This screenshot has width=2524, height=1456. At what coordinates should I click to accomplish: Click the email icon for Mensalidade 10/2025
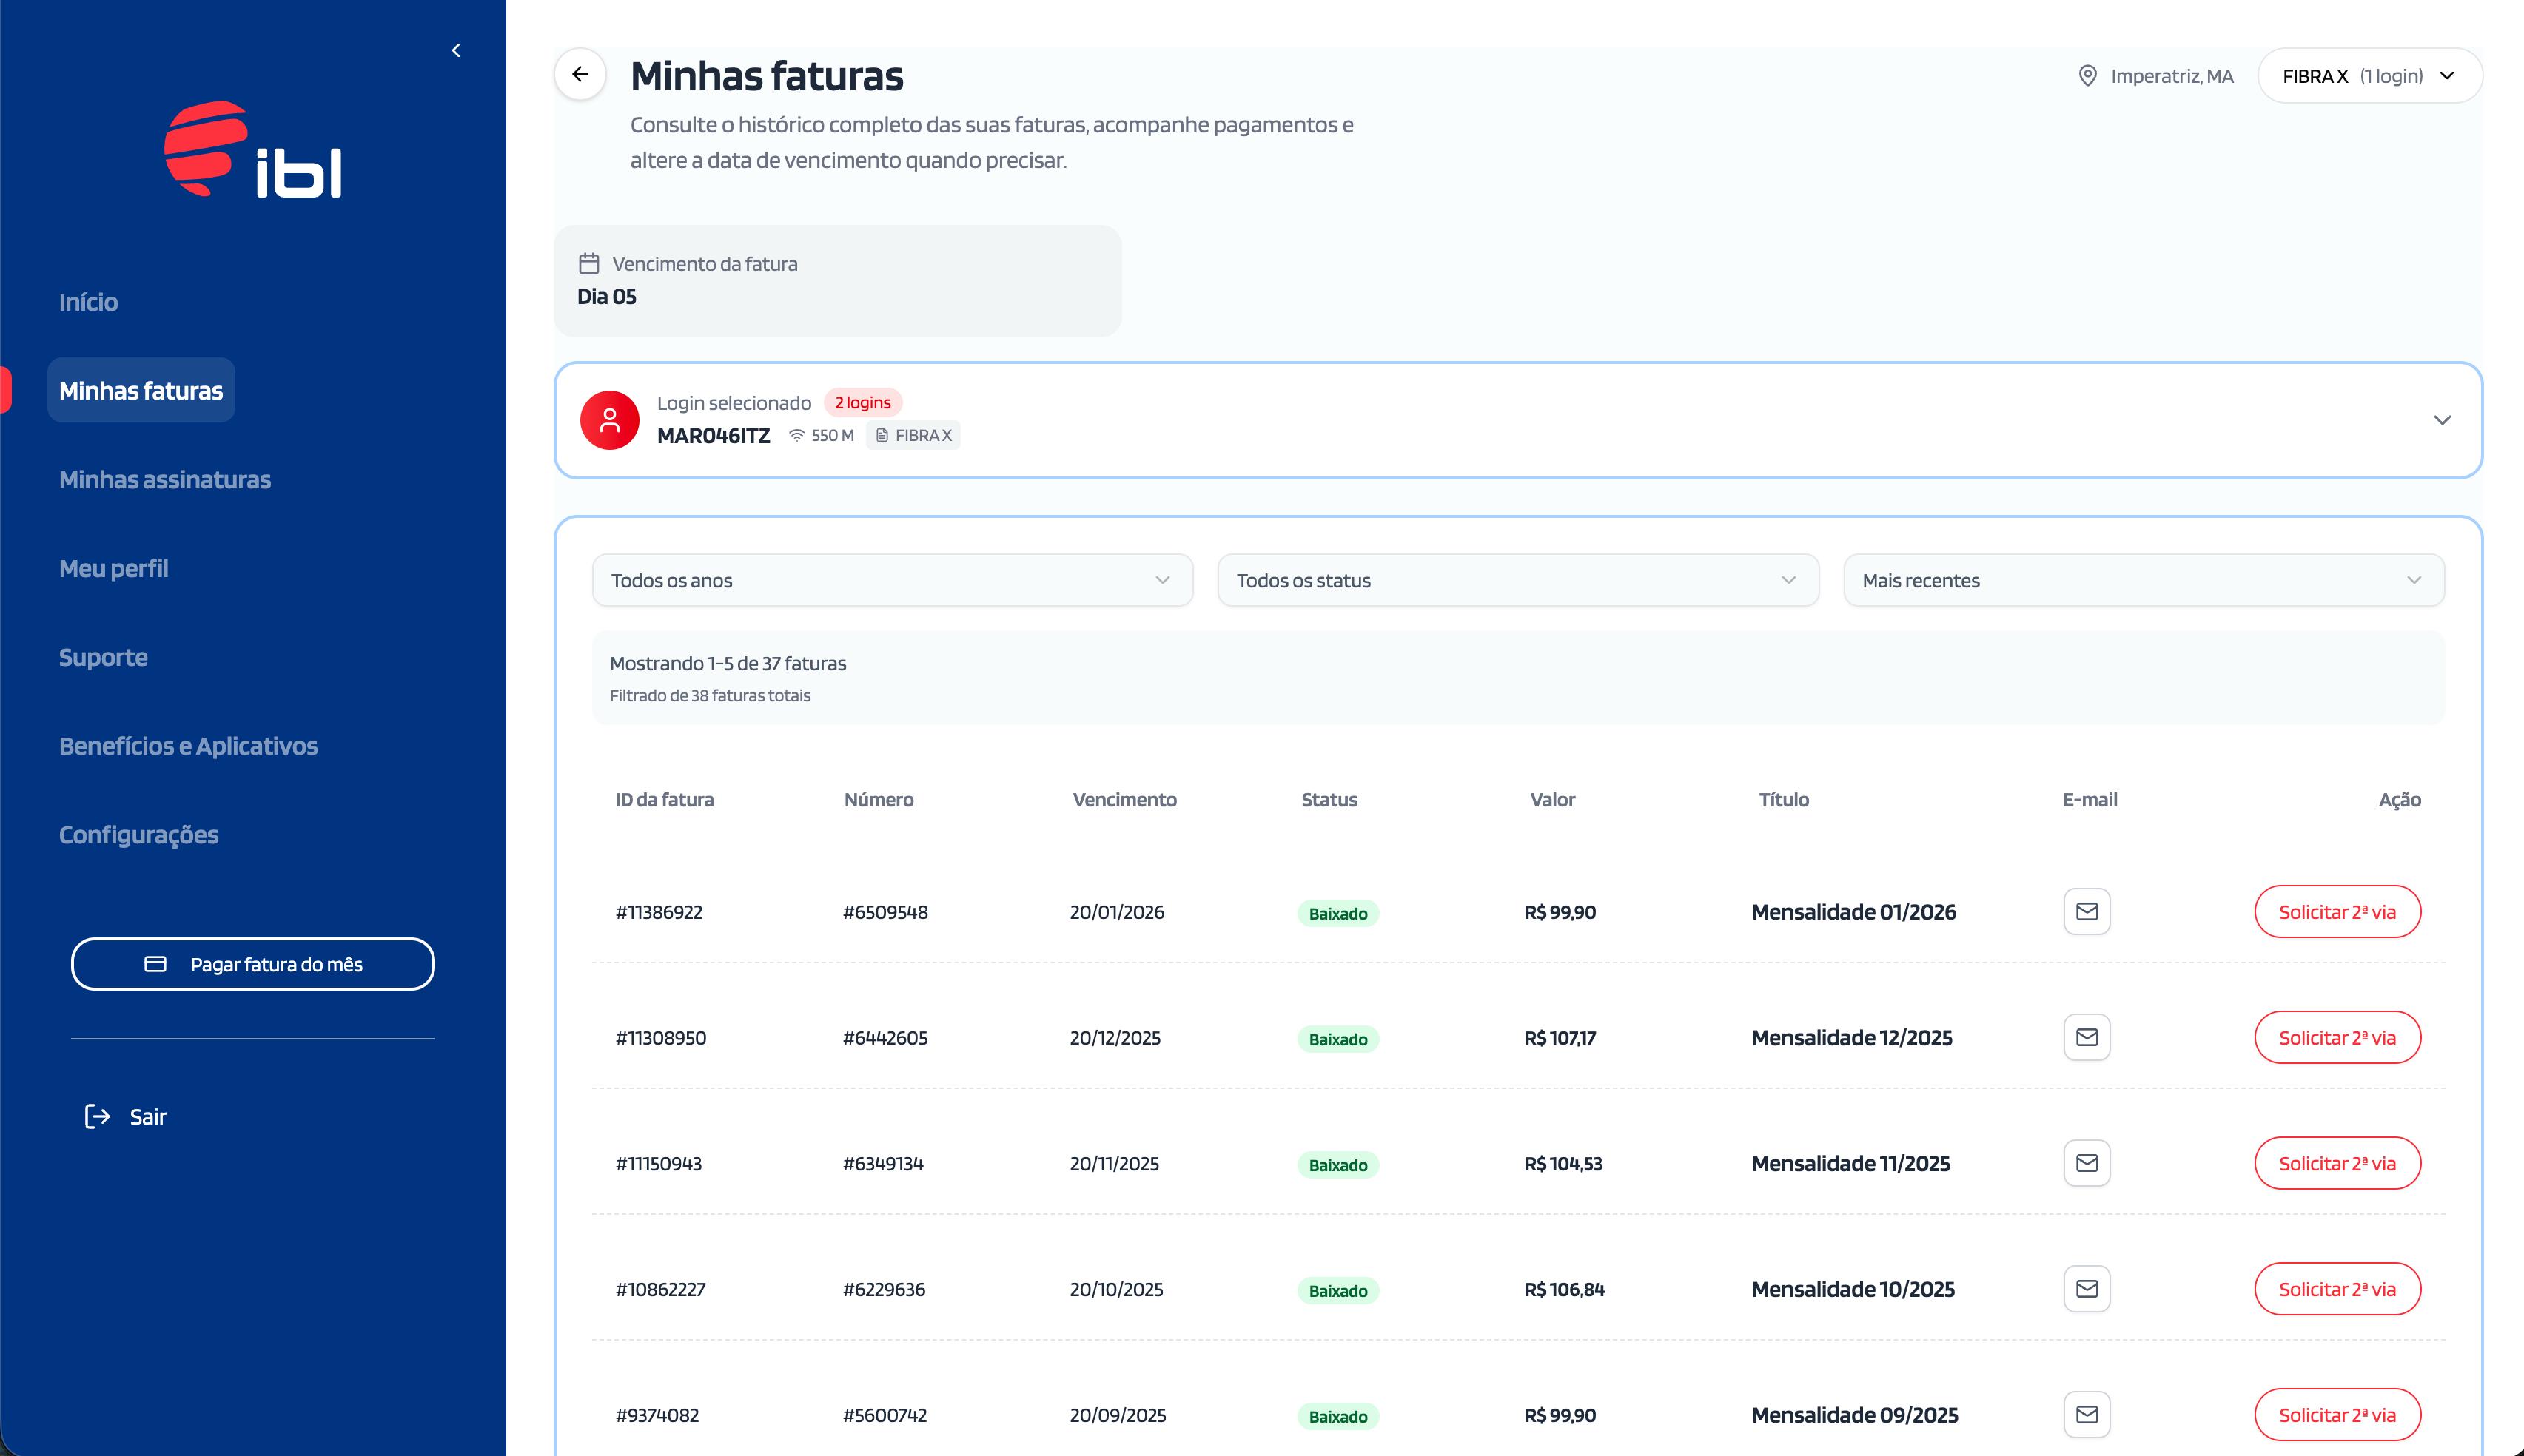tap(2086, 1289)
